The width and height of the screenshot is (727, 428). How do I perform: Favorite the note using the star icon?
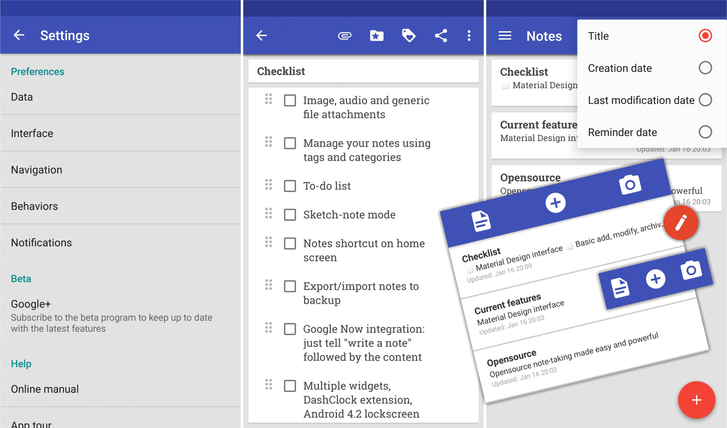tap(376, 35)
